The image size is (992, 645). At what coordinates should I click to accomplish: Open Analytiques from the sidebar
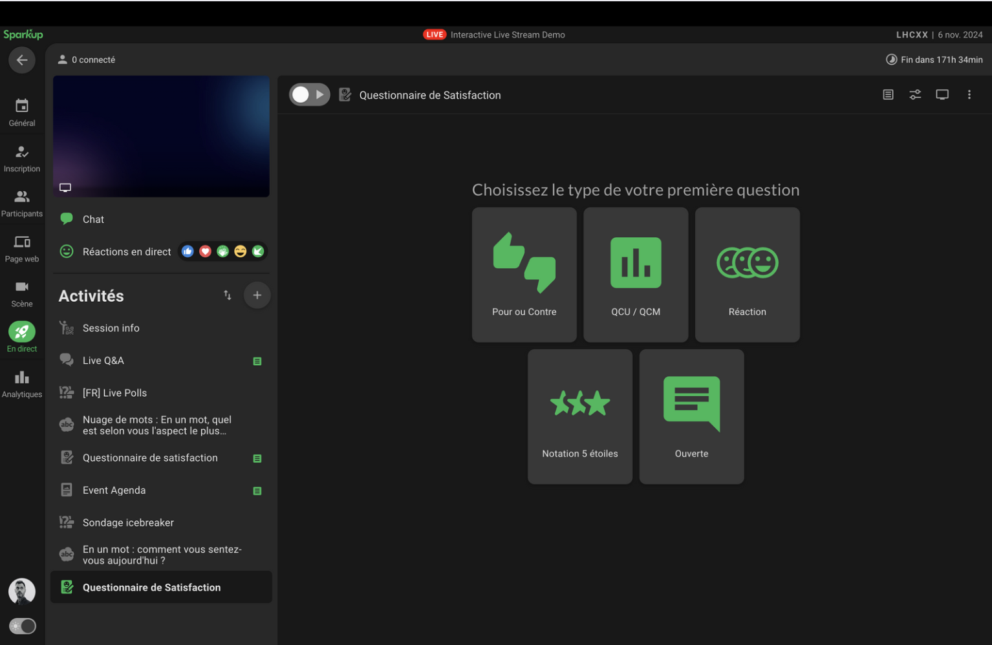(22, 384)
